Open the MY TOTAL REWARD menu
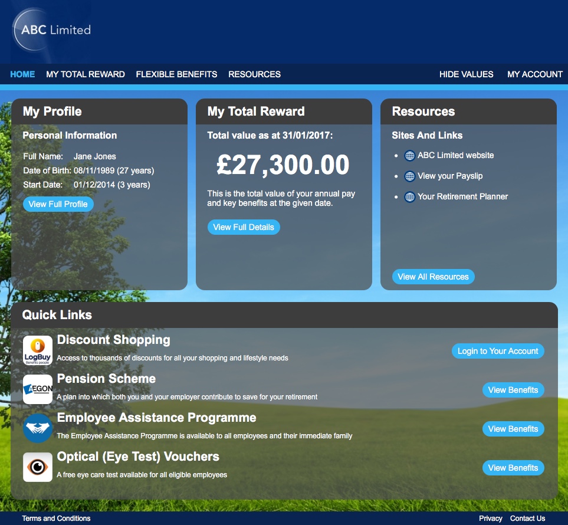 (86, 74)
